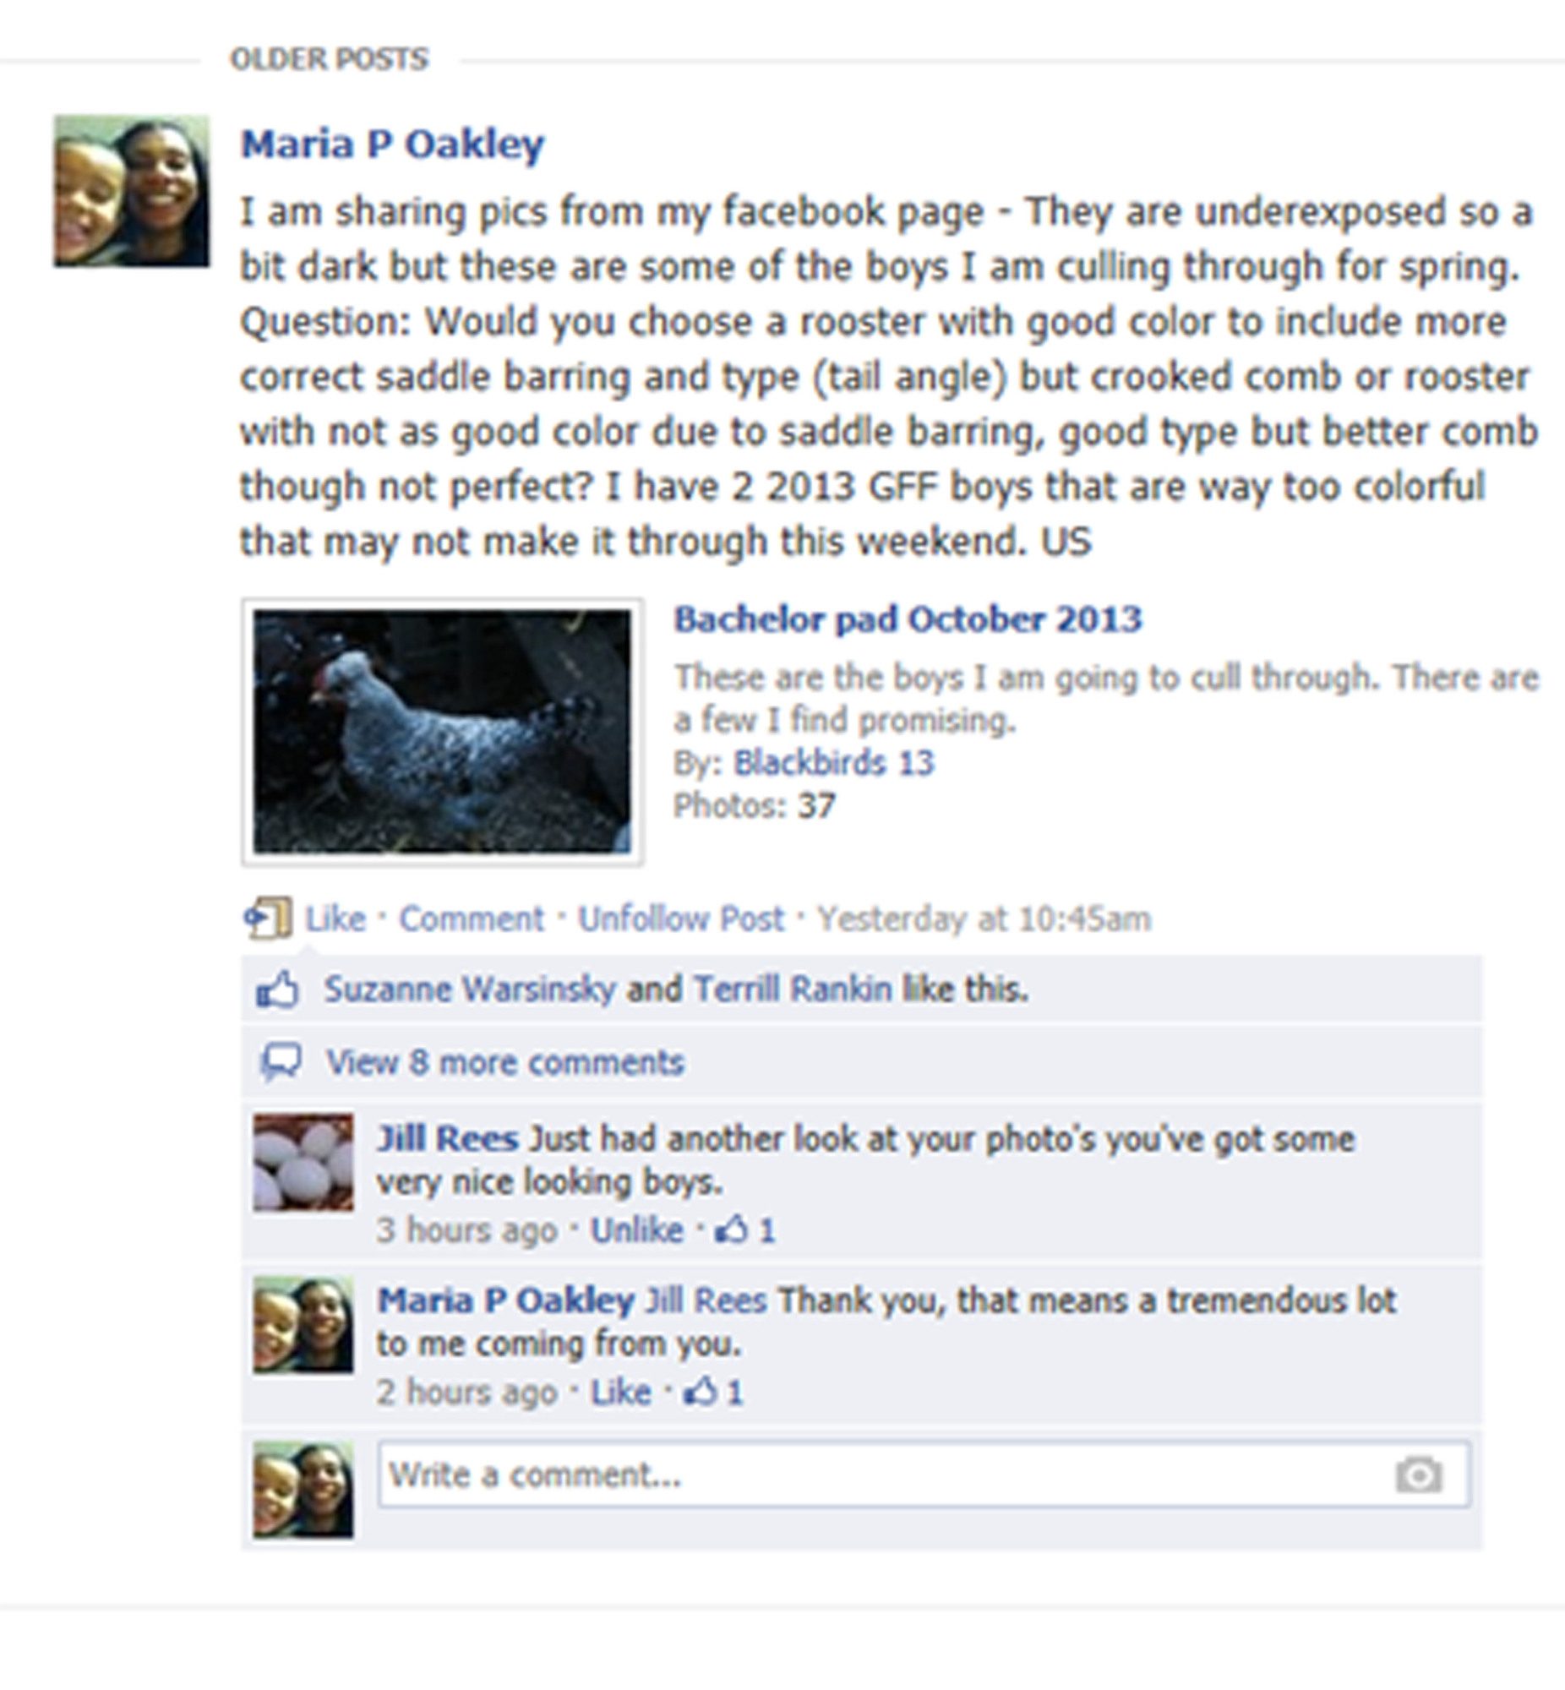Click the thumbs-up icon beside Suzanne Warsinsky

point(278,989)
